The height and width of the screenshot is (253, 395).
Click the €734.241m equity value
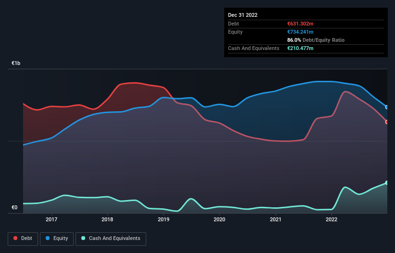coord(300,32)
